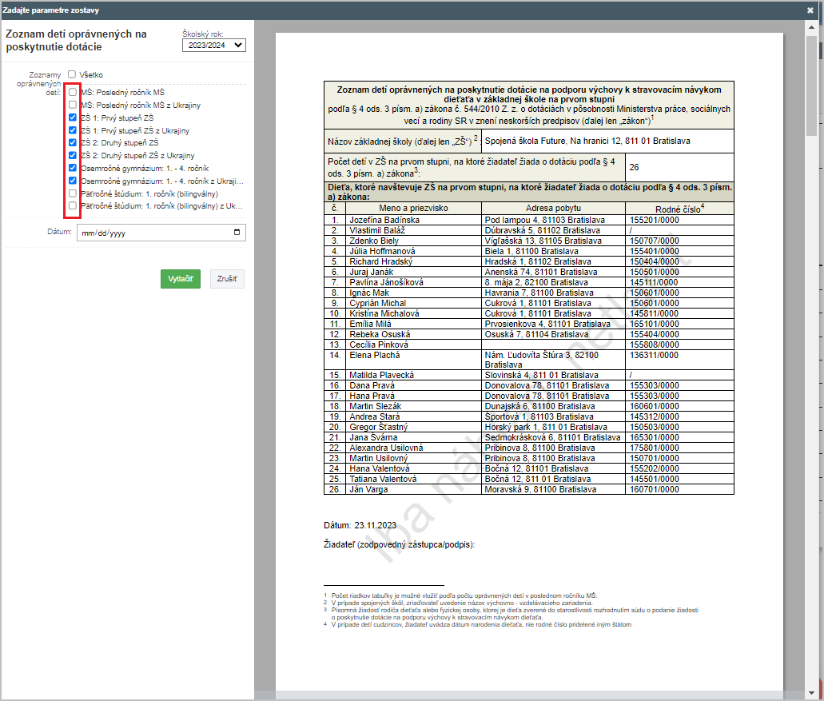
Task: Click the name Zdenko Biely
Action: pos(374,241)
